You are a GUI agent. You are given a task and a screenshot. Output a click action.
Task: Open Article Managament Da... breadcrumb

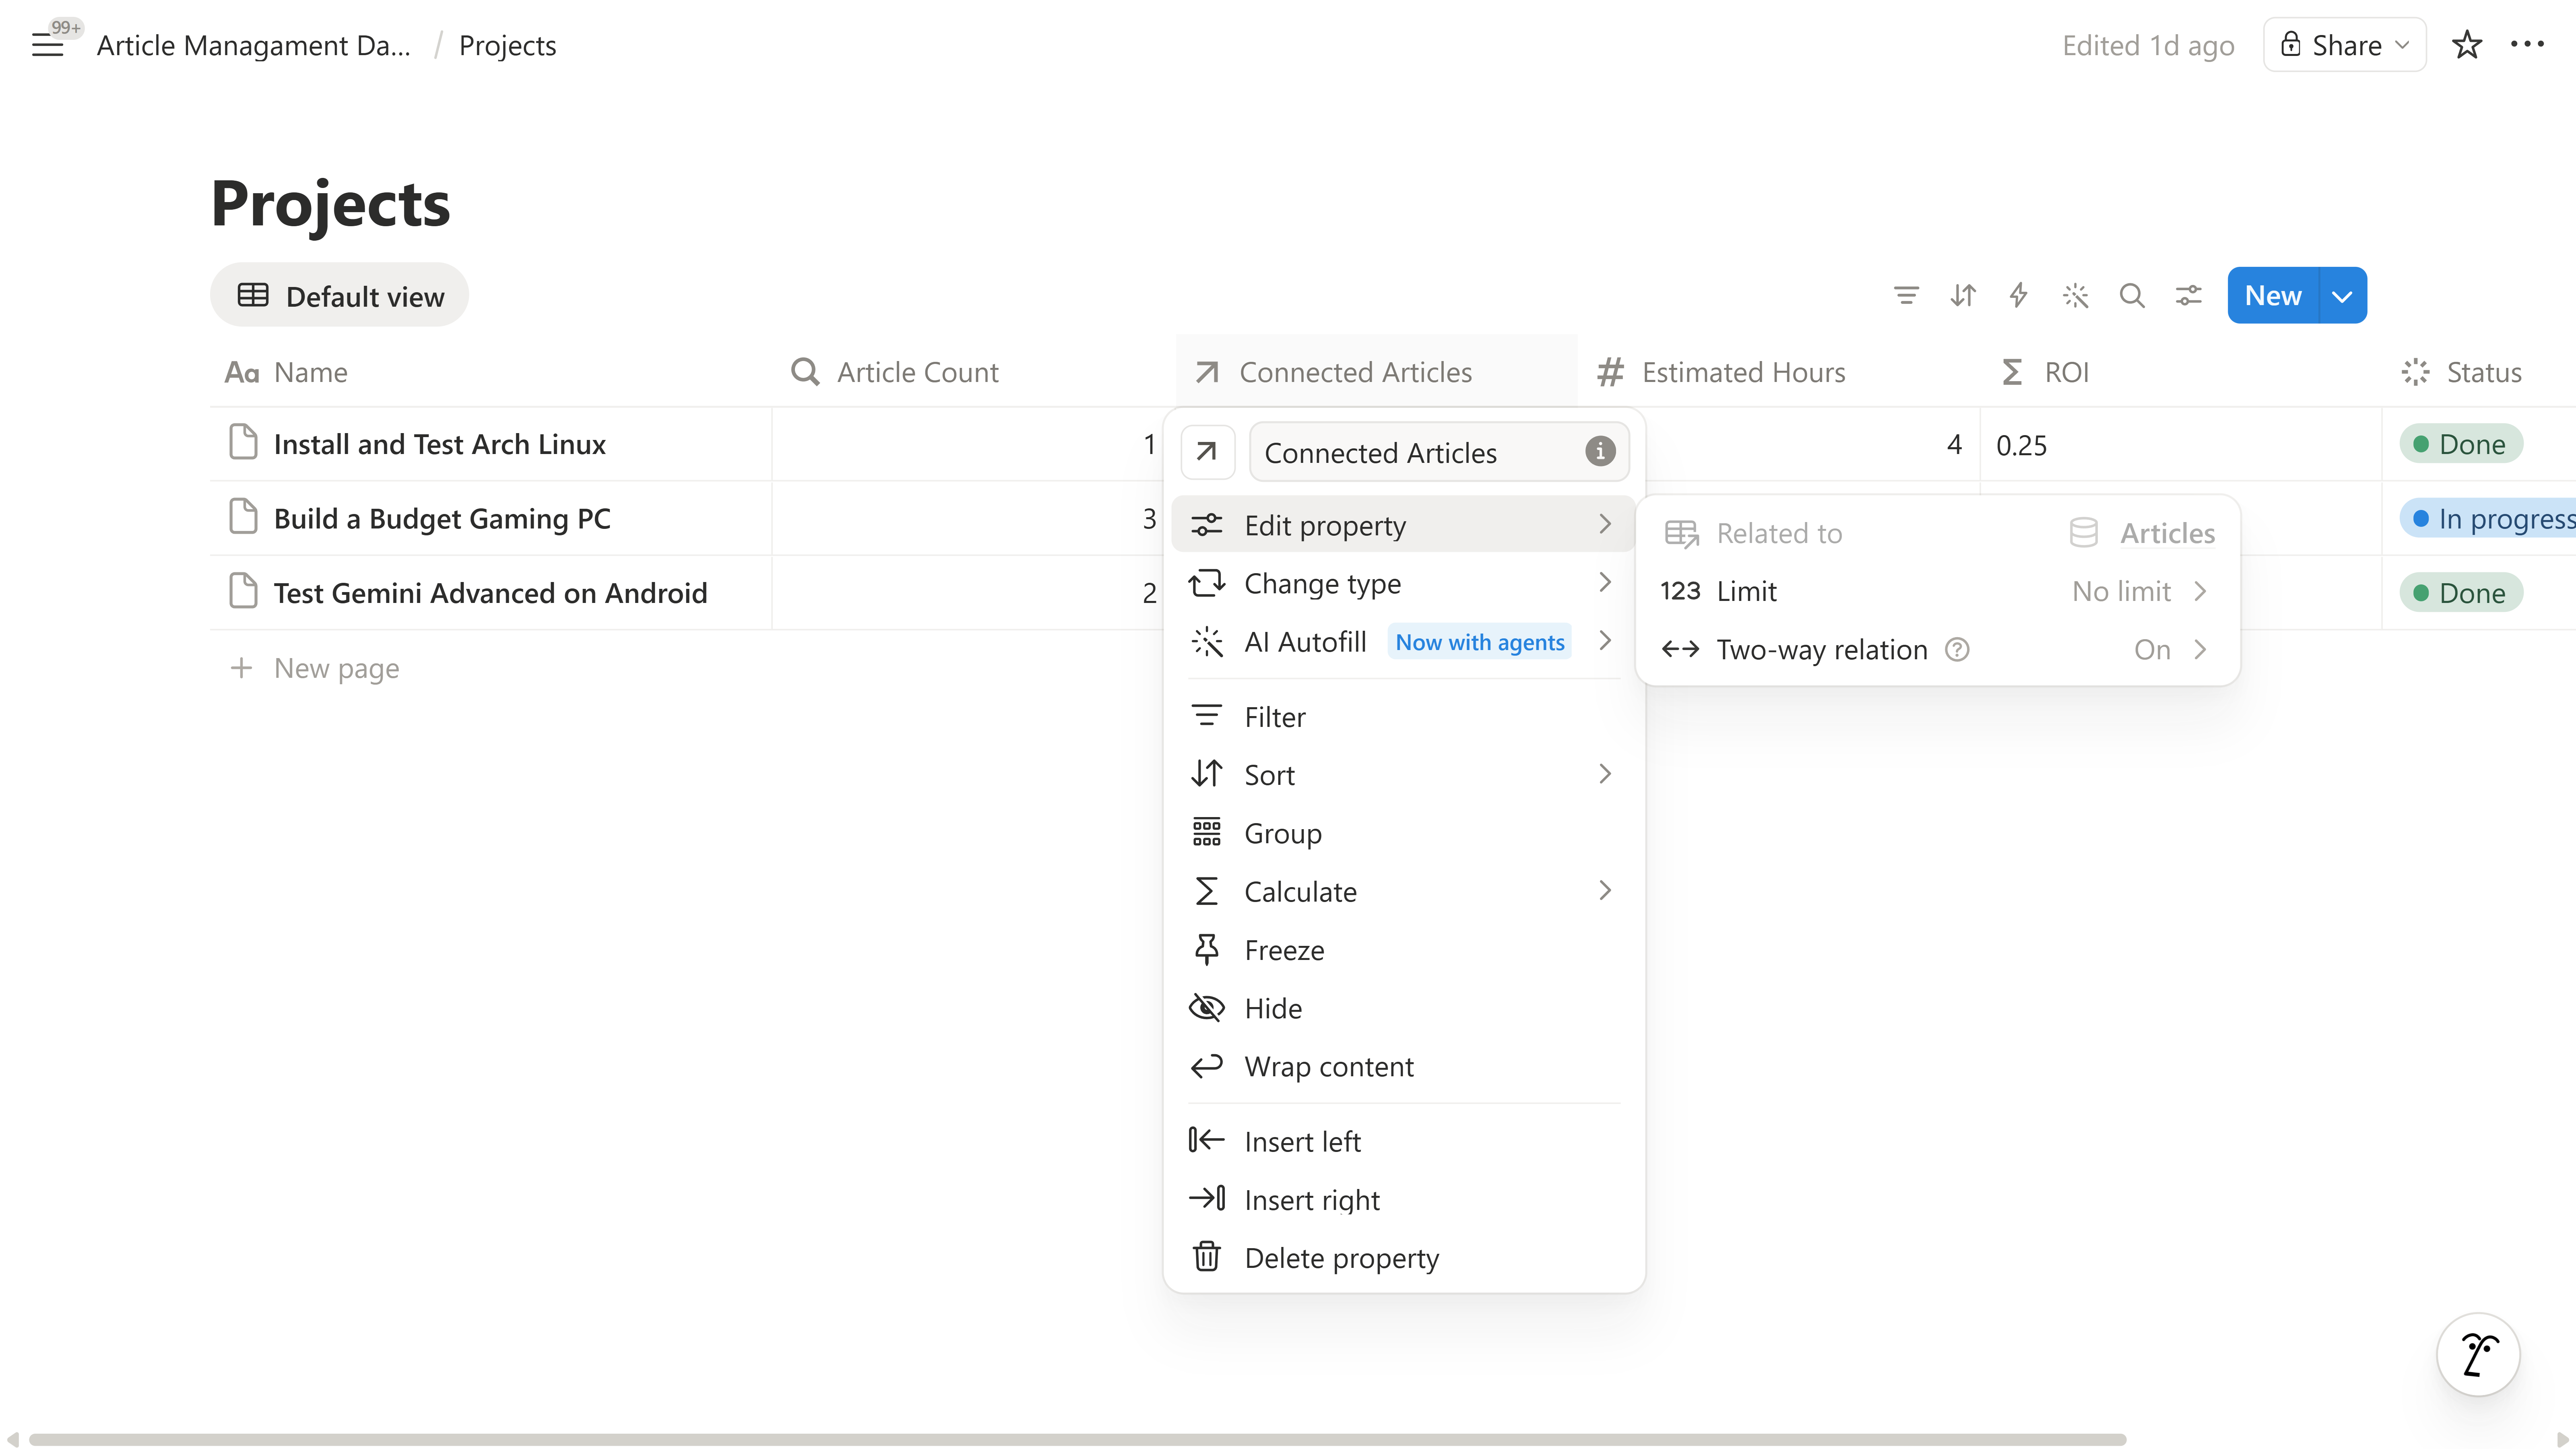click(x=253, y=45)
